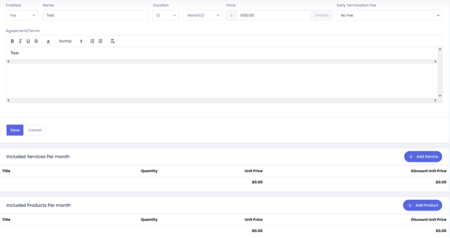
Task: Click the editor vertical scrollbar down arrow
Action: click(x=440, y=96)
